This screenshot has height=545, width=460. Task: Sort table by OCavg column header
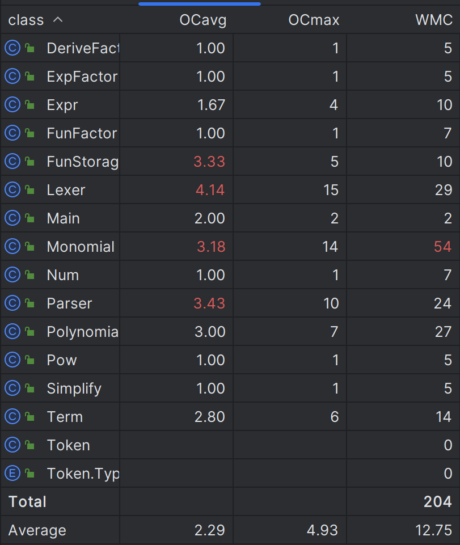point(202,20)
